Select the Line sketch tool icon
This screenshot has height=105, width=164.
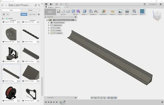click(63, 11)
